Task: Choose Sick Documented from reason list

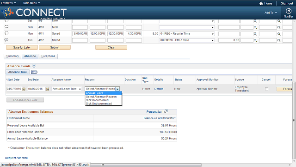Action: pyautogui.click(x=104, y=100)
